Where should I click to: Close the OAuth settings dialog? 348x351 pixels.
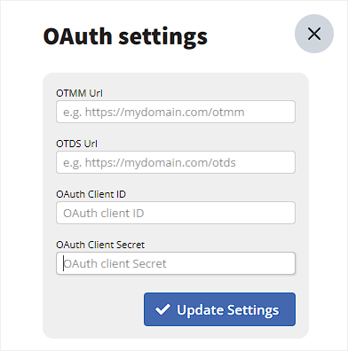[x=314, y=34]
